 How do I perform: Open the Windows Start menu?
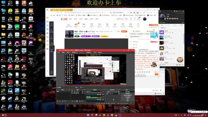point(88,115)
